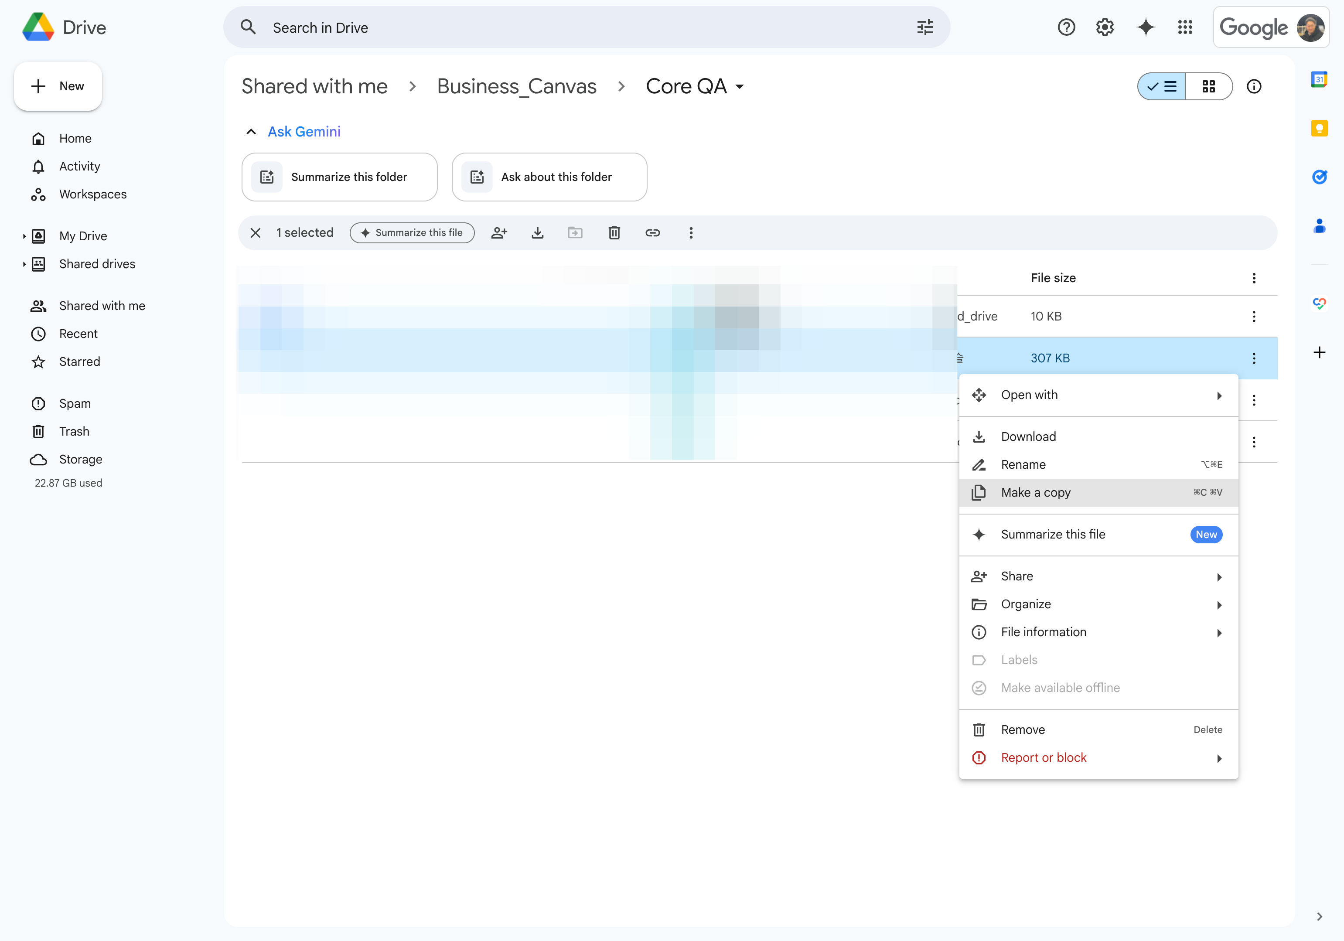Switch to list layout view
Screen dimensions: 1344x941
(1161, 87)
